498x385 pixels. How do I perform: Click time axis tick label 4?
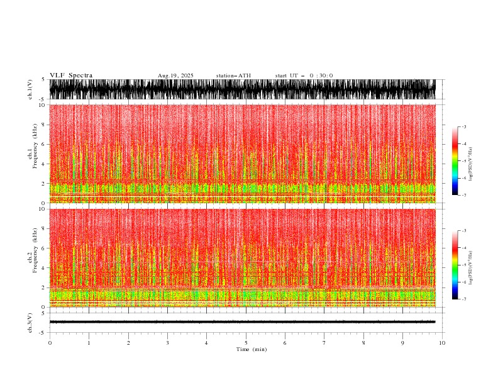(206, 343)
